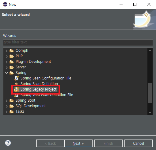Image resolution: width=156 pixels, height=150 pixels.
Task: Click the Plug-in Development folder icon
Action: (12, 62)
